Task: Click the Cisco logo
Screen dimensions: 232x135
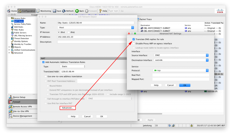Action: [220, 11]
